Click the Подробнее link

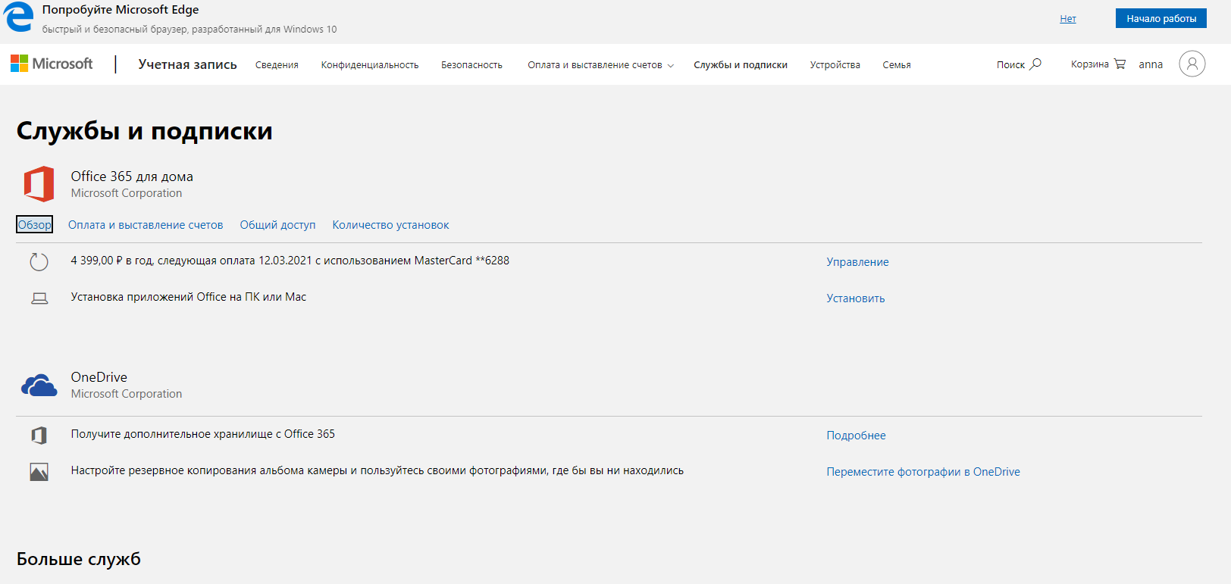tap(856, 436)
